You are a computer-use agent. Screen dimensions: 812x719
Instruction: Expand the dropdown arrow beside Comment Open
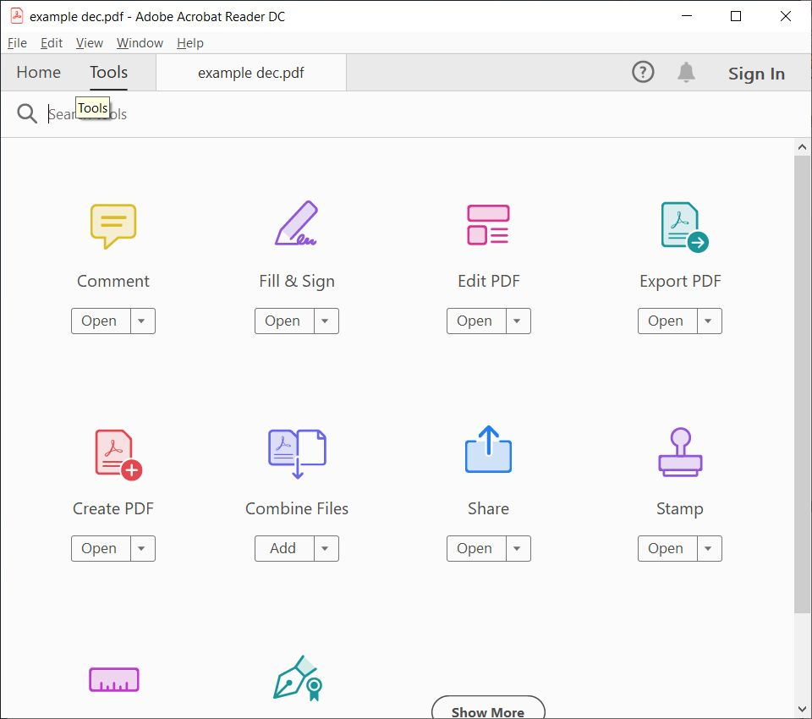point(142,321)
